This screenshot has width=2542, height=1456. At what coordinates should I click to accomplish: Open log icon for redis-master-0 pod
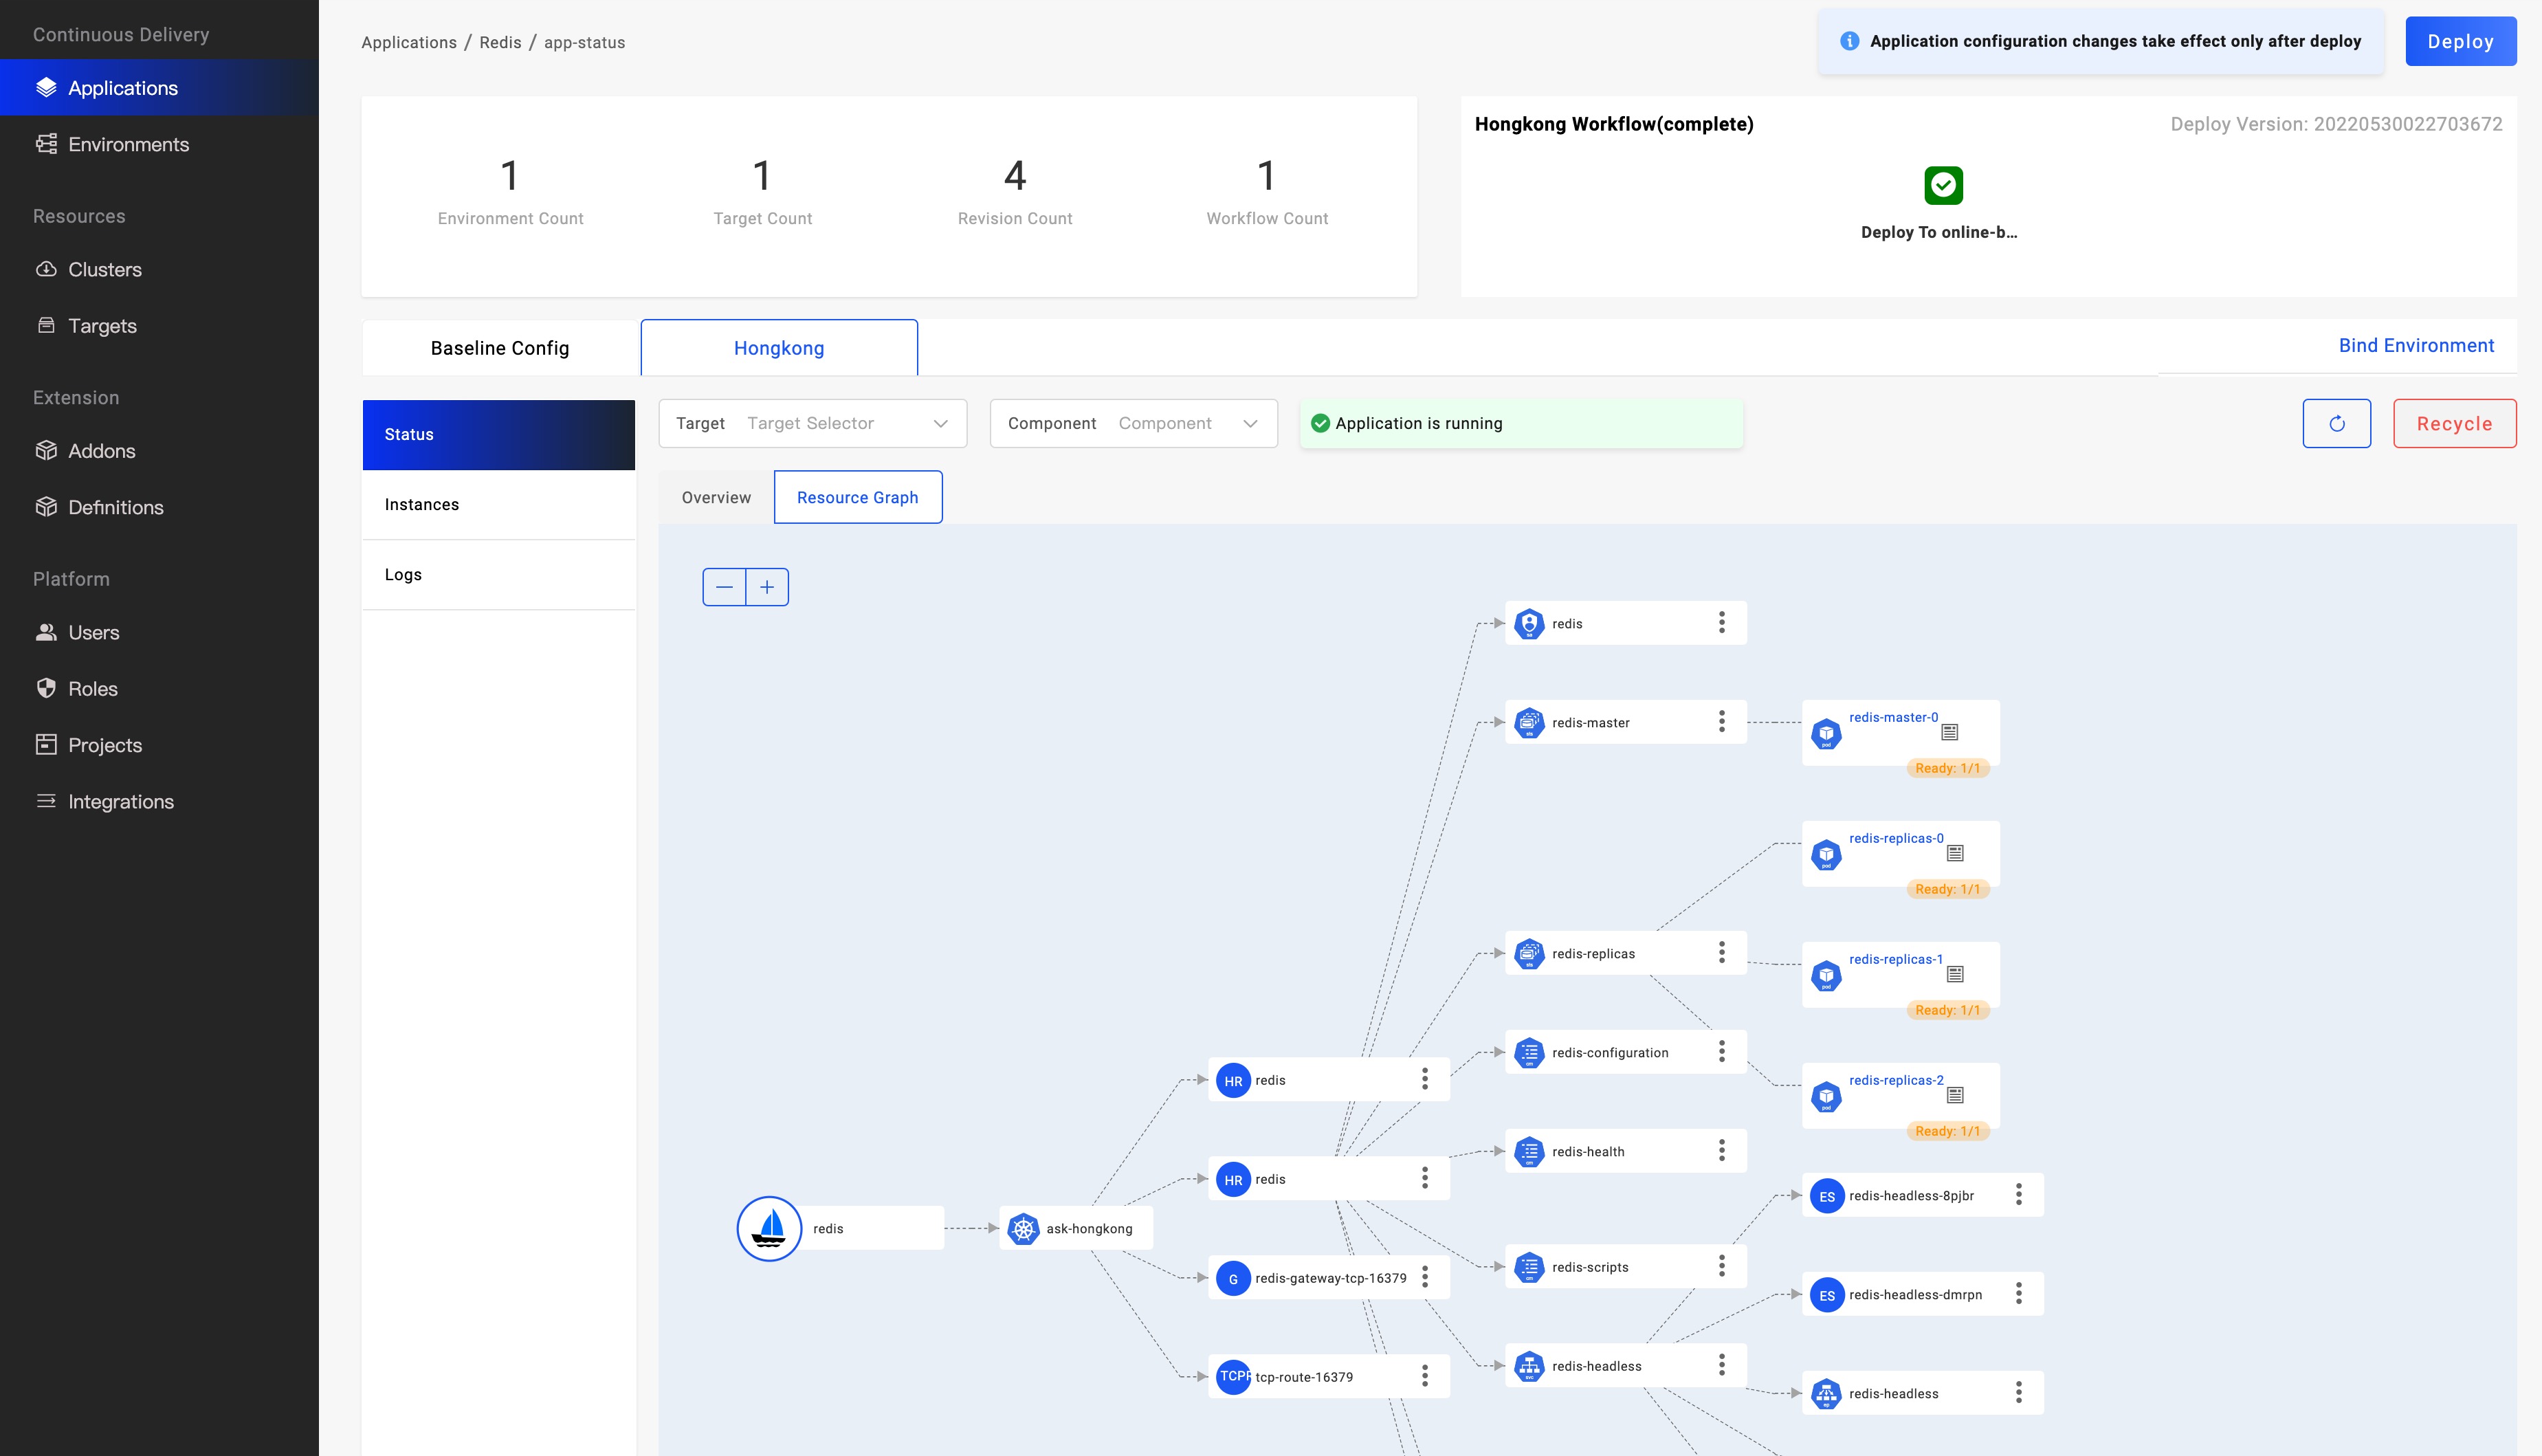[1949, 733]
